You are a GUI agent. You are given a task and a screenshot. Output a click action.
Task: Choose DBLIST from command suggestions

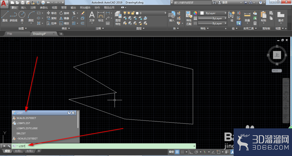point(45,133)
